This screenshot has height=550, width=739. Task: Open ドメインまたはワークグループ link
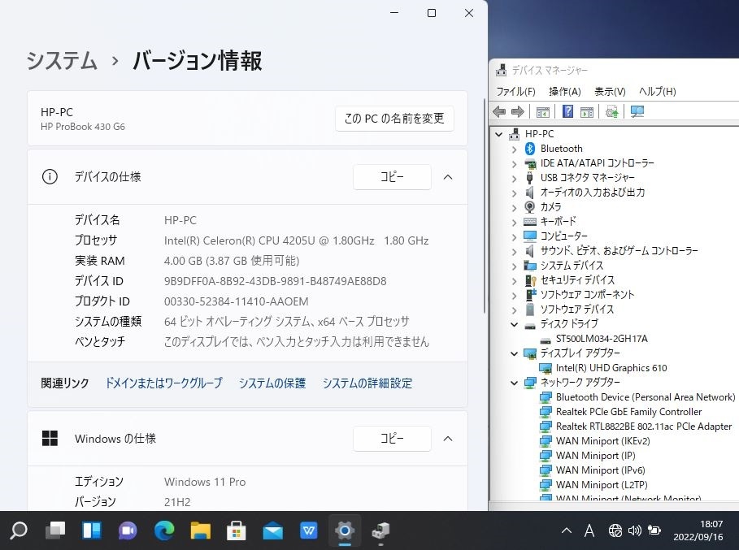pos(163,383)
